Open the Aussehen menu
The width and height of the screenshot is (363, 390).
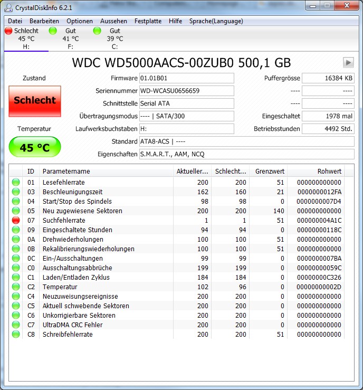pos(113,21)
